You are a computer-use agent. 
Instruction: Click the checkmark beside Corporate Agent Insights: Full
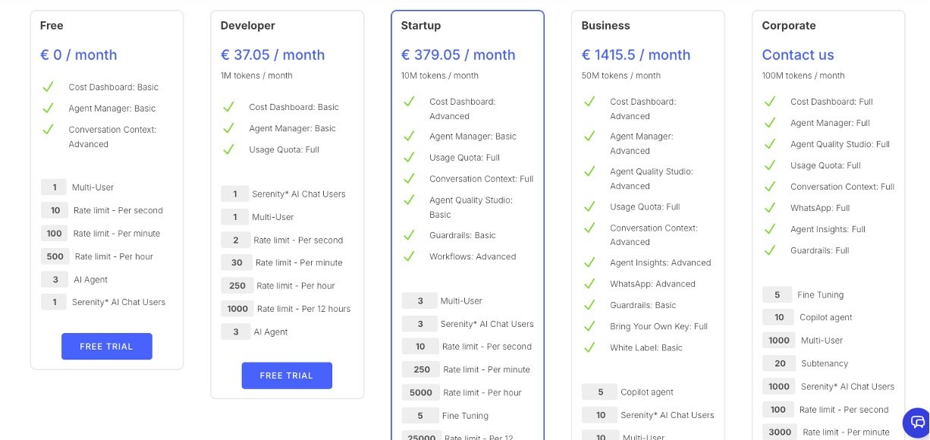(770, 229)
